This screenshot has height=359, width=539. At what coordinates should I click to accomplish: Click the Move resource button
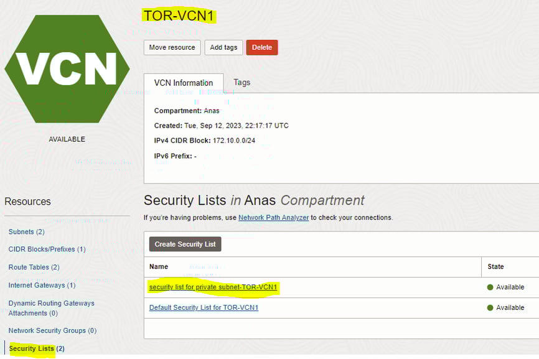(x=172, y=47)
